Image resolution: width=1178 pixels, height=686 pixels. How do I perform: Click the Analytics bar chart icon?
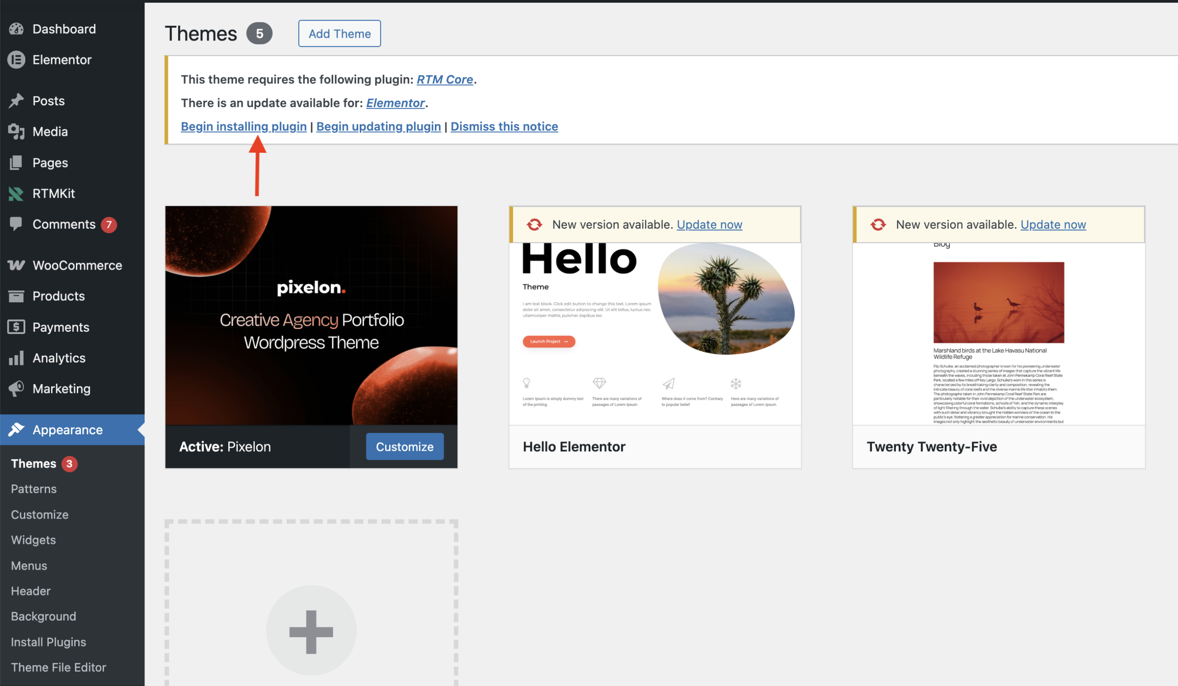(x=17, y=358)
